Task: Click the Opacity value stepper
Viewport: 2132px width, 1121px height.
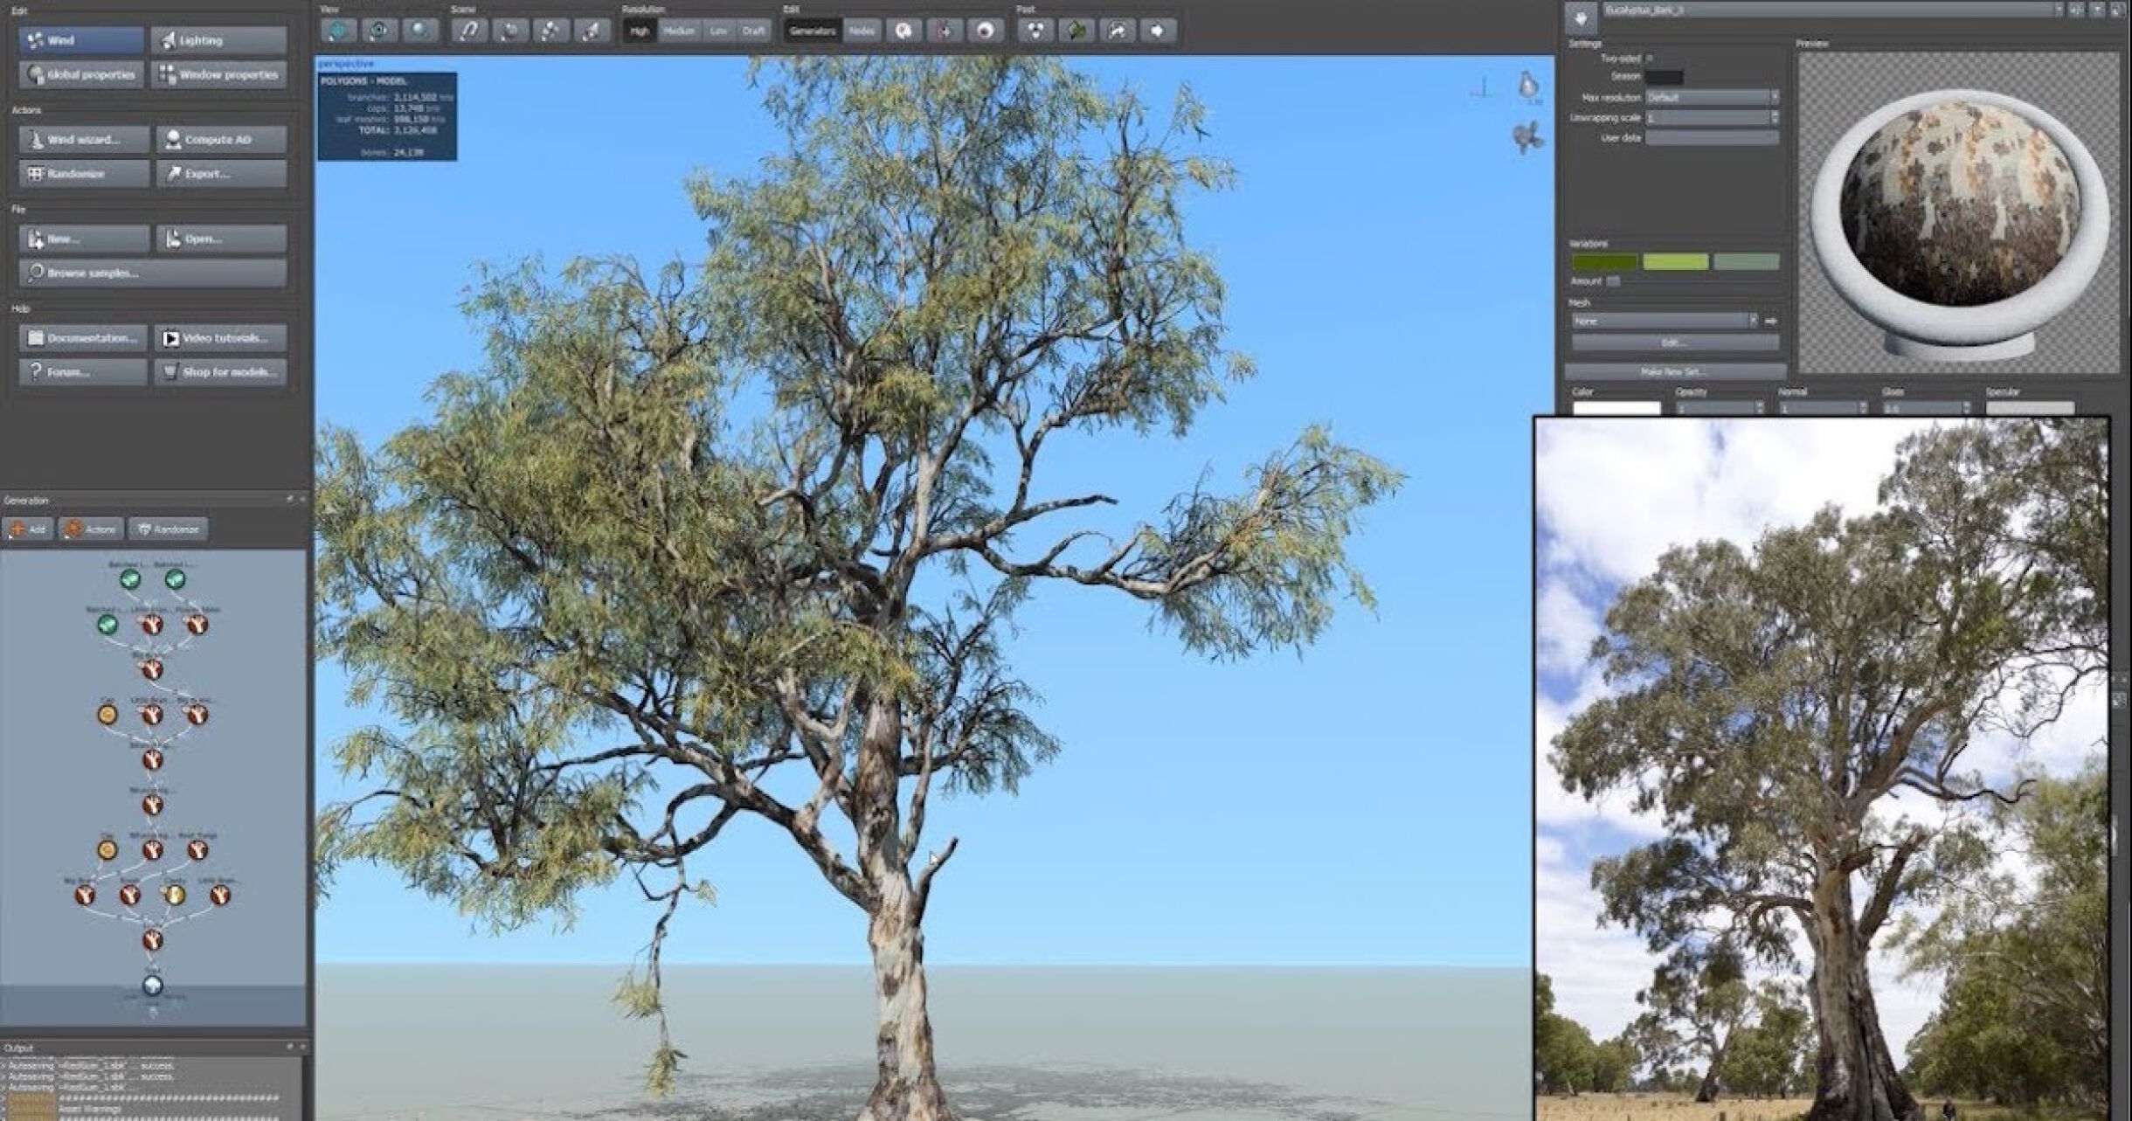Action: click(x=1760, y=408)
